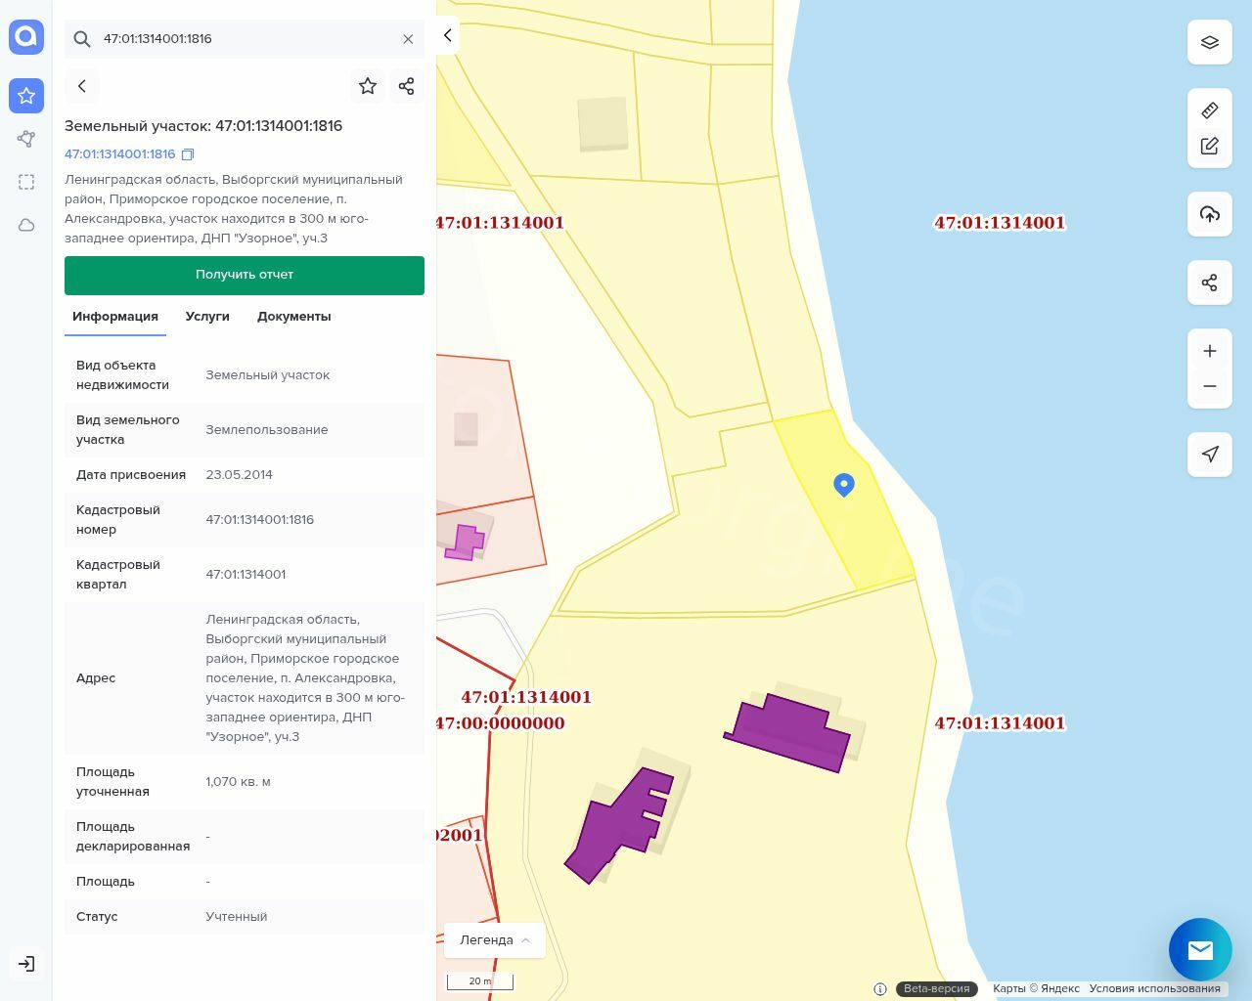The width and height of the screenshot is (1252, 1001).
Task: Activate the draw/edit tool on map
Action: (1209, 146)
